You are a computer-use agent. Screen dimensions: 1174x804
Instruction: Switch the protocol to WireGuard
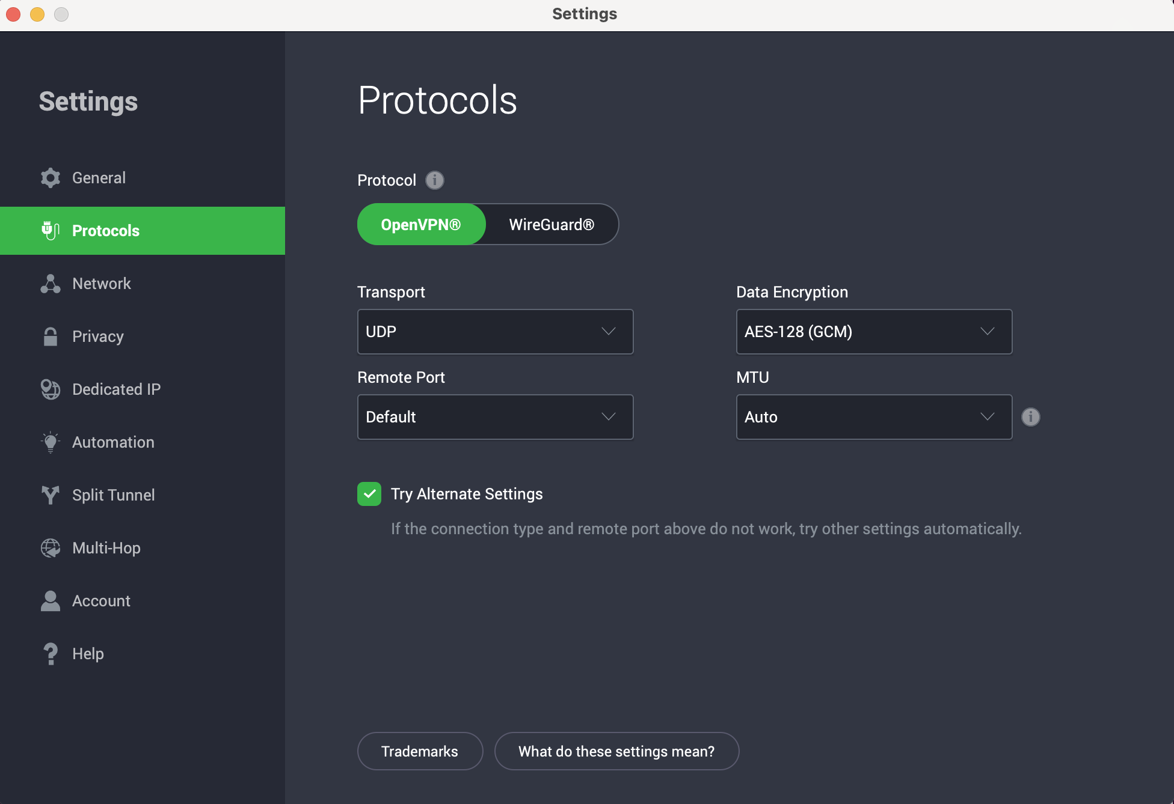(550, 224)
